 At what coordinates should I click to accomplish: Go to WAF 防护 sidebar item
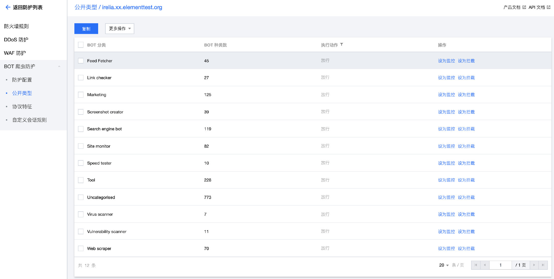(x=15, y=53)
